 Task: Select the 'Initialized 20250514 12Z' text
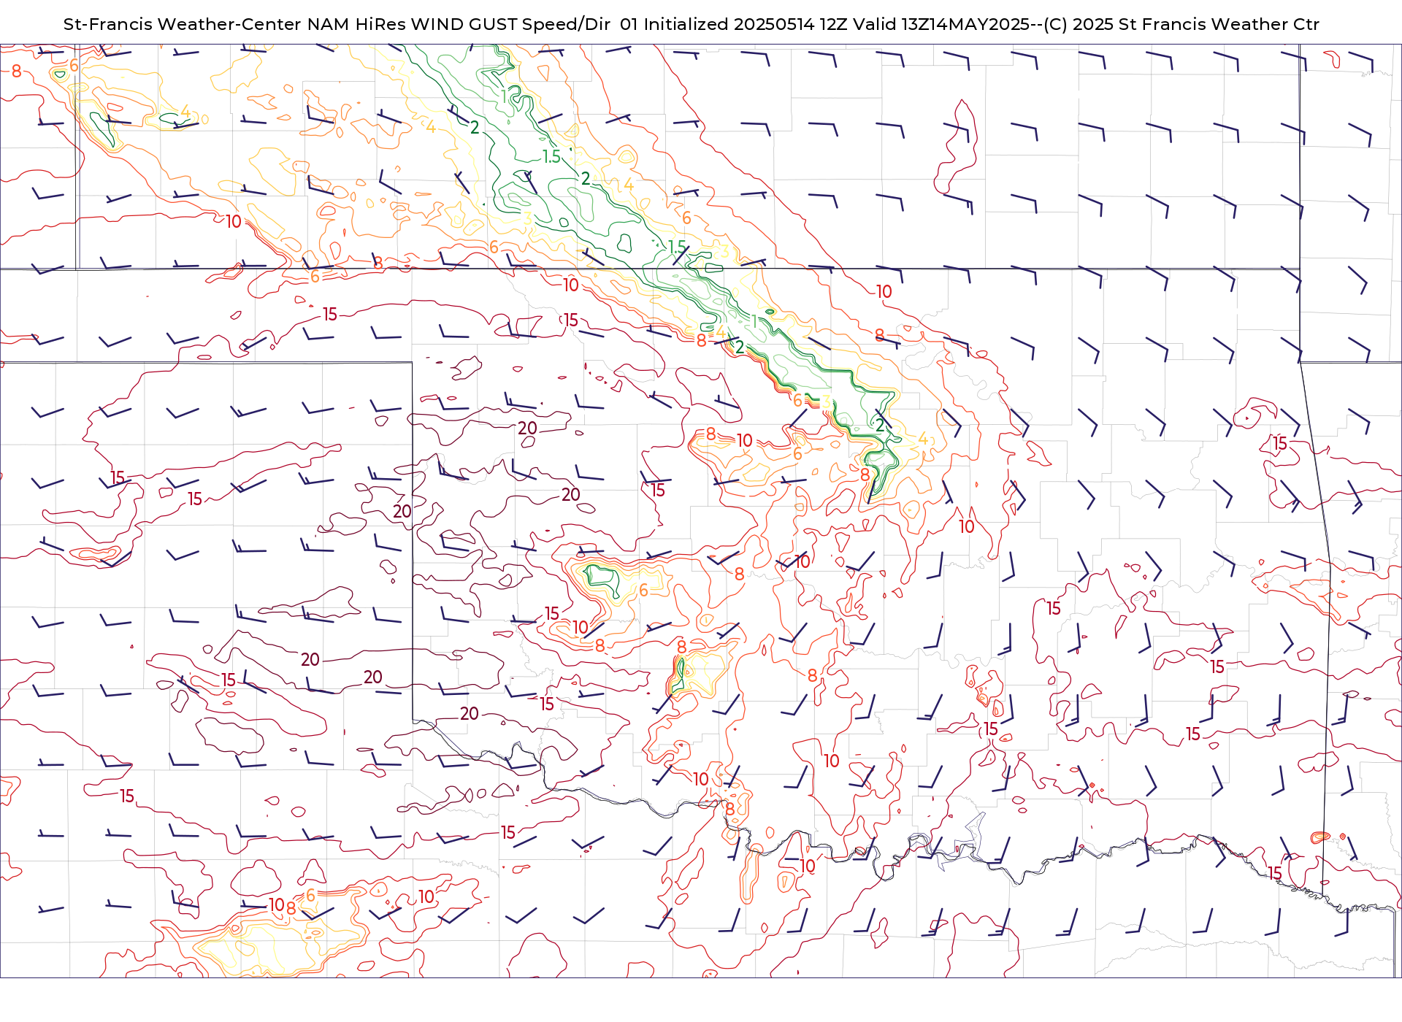pyautogui.click(x=745, y=24)
